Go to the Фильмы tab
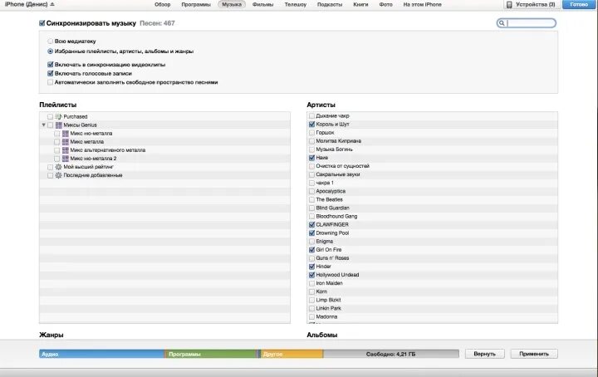The image size is (598, 377). pos(262,5)
